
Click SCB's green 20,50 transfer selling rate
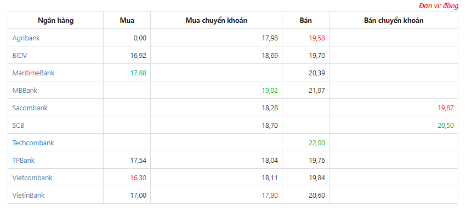[x=446, y=125]
